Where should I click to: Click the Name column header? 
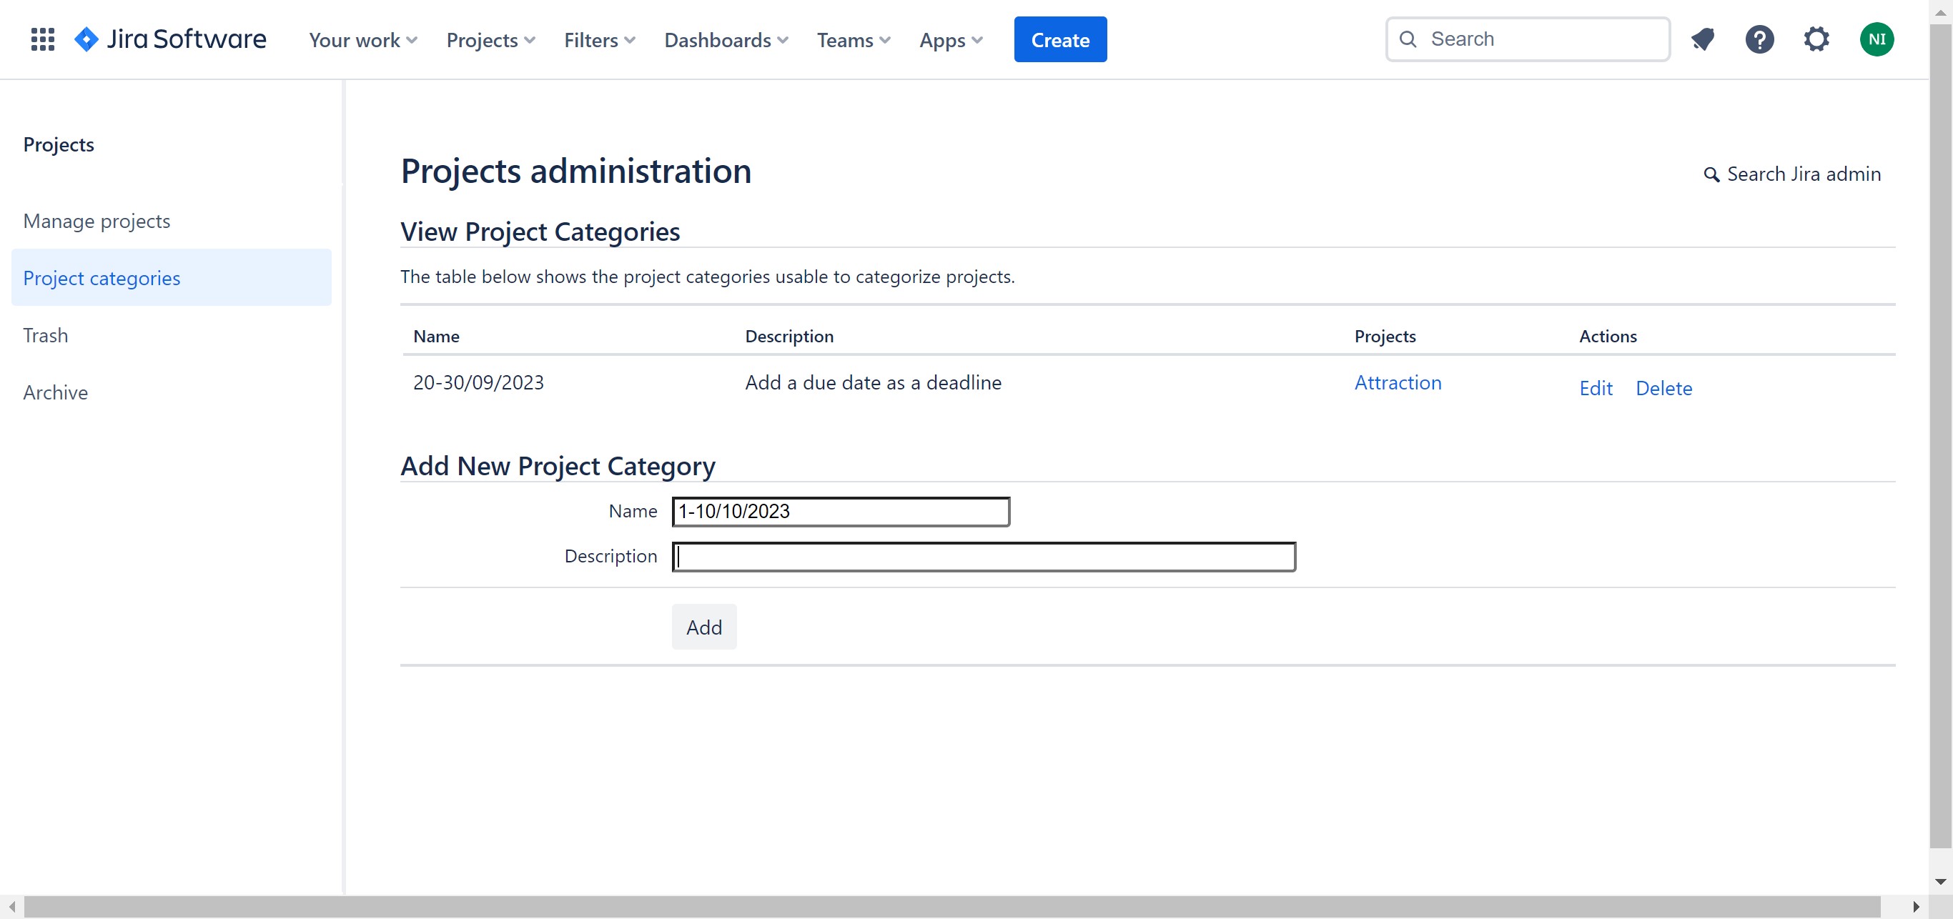click(436, 337)
